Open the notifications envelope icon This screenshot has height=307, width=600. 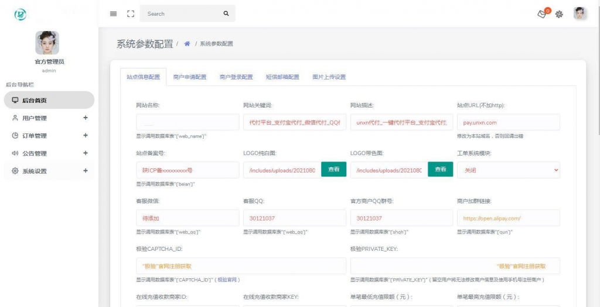click(543, 14)
